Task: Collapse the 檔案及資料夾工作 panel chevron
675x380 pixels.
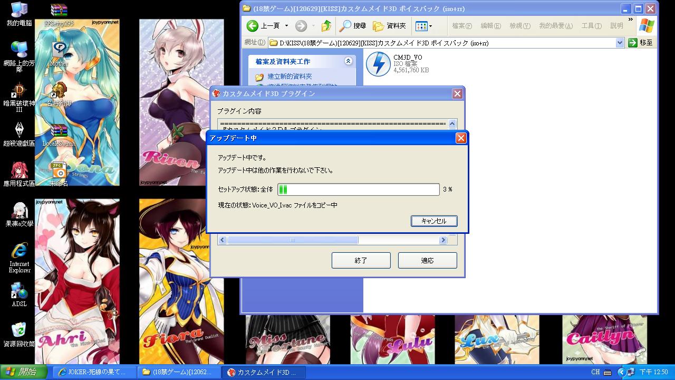Action: [x=348, y=61]
